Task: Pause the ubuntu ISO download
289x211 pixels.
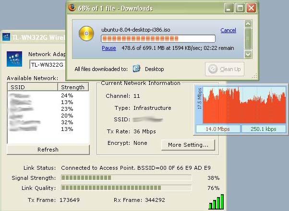Action: [109, 48]
